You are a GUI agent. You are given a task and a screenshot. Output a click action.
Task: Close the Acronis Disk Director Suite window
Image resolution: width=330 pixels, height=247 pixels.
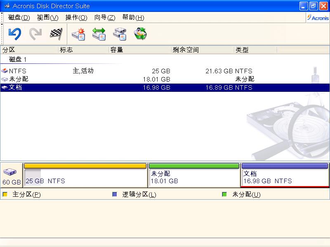[323, 6]
